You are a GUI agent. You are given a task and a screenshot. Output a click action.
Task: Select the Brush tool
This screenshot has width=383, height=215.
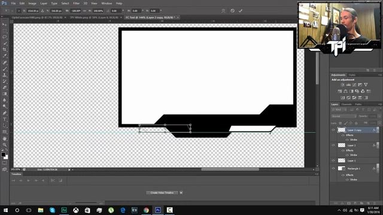point(4,69)
